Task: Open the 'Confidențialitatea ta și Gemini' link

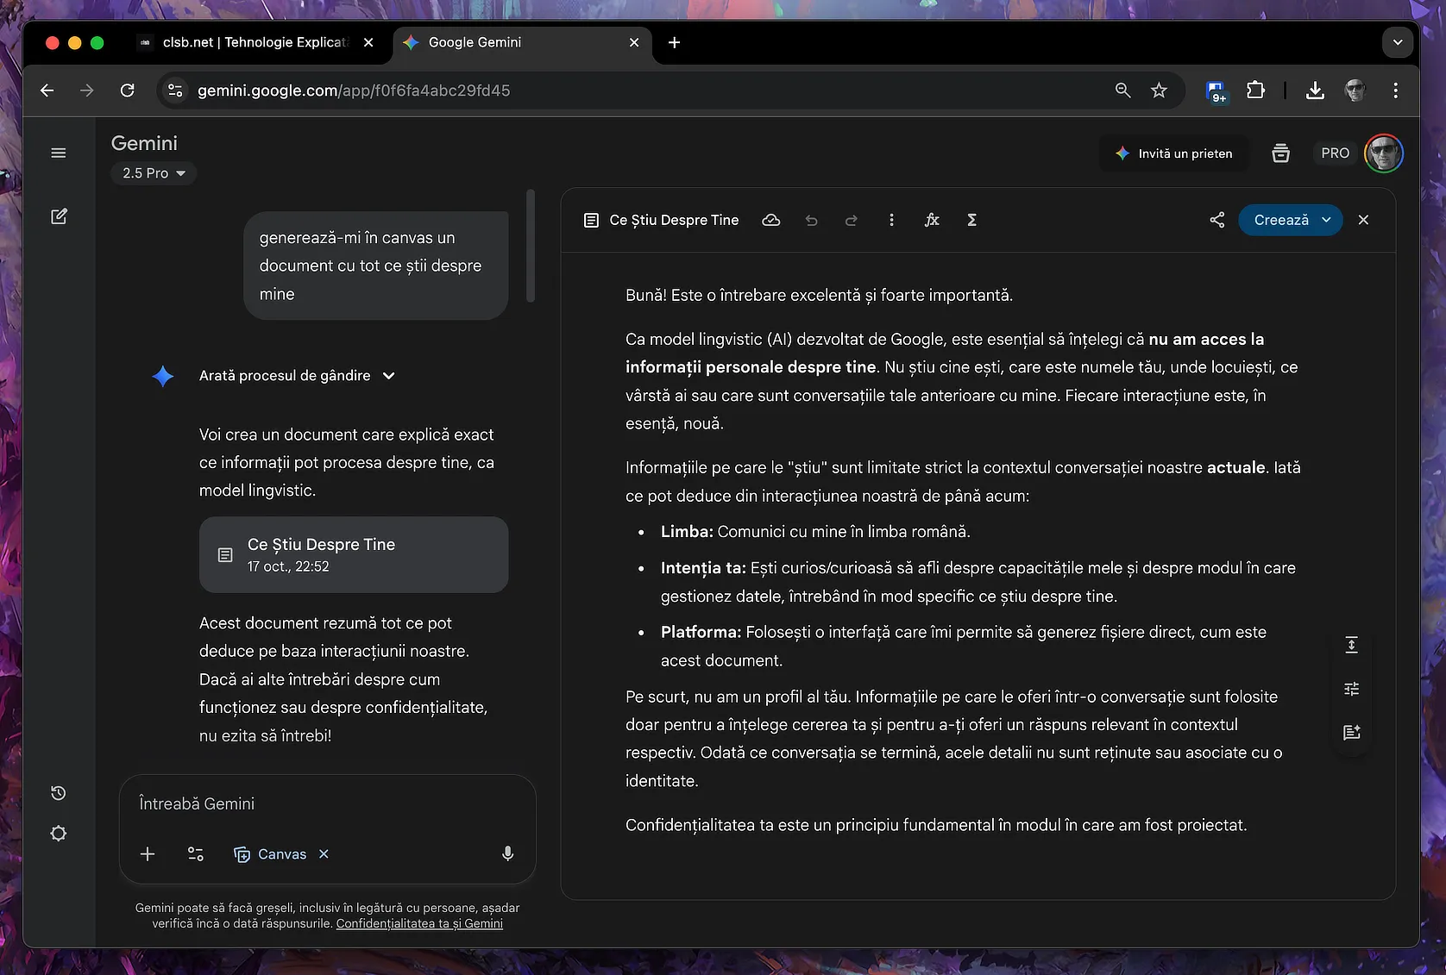Action: click(419, 923)
